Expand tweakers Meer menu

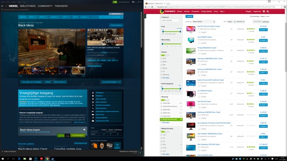[222, 11]
